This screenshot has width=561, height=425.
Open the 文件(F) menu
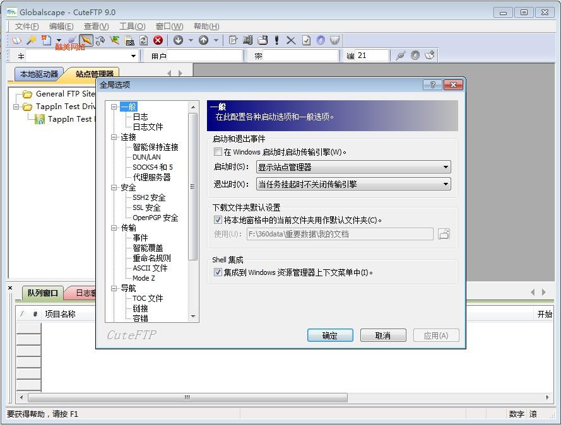point(27,26)
